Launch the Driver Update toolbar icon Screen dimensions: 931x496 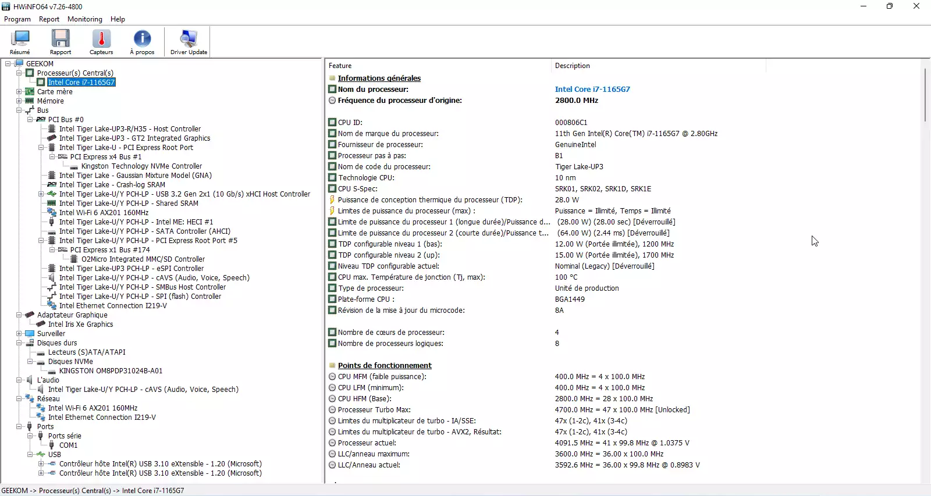coord(189,42)
